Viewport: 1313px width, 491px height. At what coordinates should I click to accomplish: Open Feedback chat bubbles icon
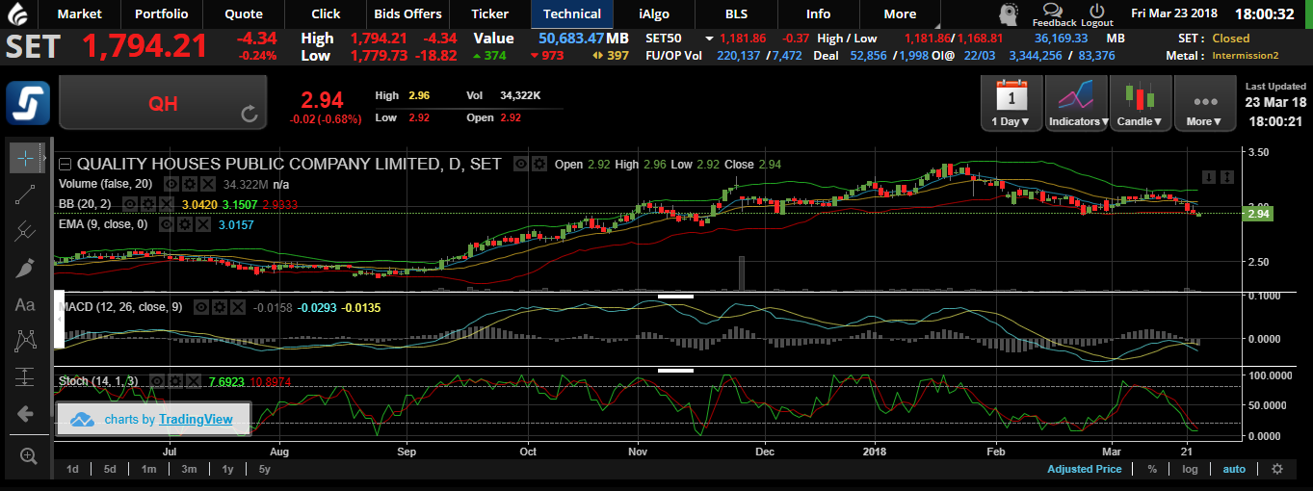tap(1053, 10)
